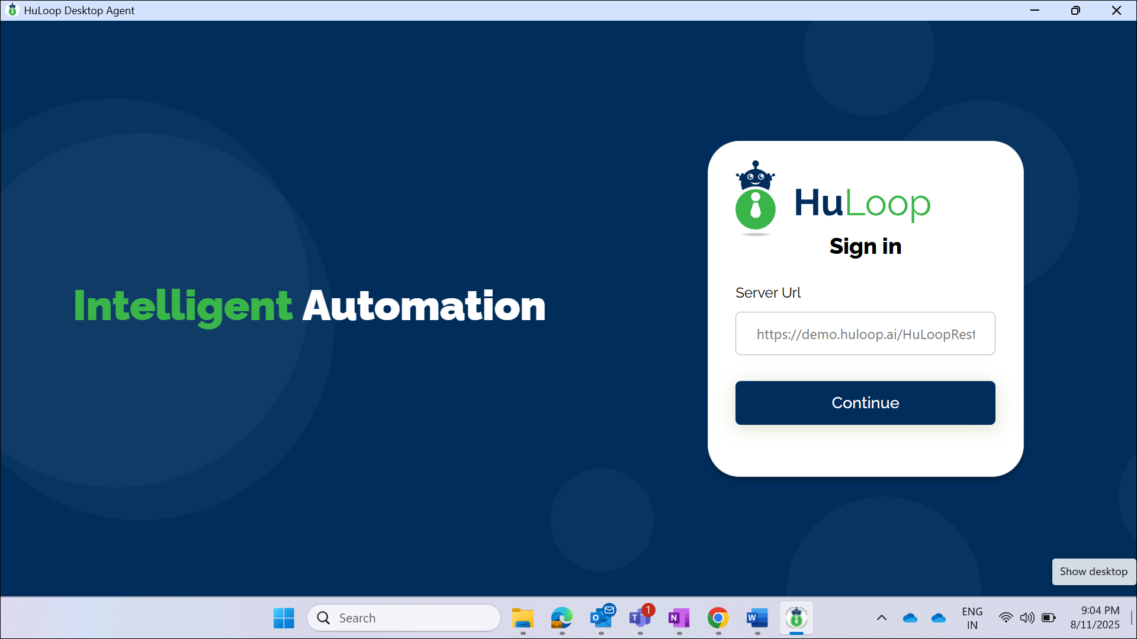This screenshot has height=639, width=1137.
Task: Open the HuLoop Desktop Agent taskbar icon
Action: pos(796,618)
